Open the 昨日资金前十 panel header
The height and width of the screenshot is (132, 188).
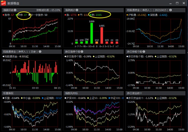tap(135, 93)
